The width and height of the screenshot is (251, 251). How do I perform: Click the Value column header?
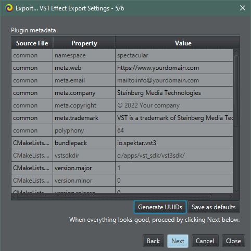point(178,43)
